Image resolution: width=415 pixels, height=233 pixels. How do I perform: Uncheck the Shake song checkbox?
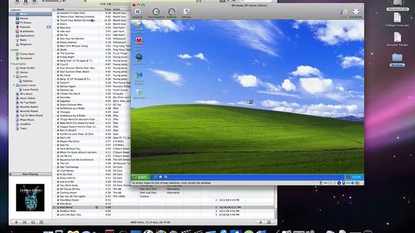coord(58,50)
